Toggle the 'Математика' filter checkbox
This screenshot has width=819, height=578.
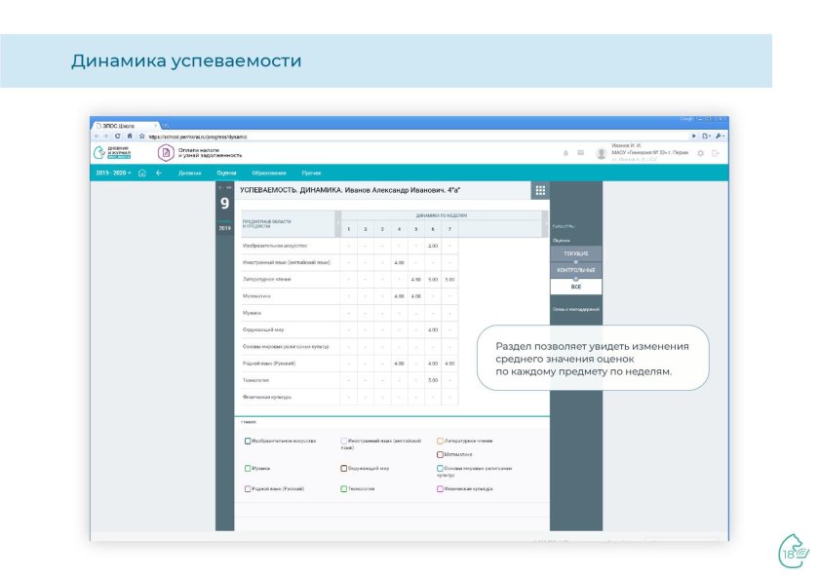pyautogui.click(x=438, y=455)
